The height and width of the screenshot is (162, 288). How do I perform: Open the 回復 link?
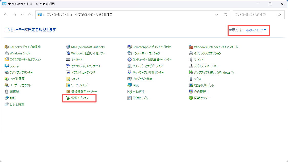[135, 85]
